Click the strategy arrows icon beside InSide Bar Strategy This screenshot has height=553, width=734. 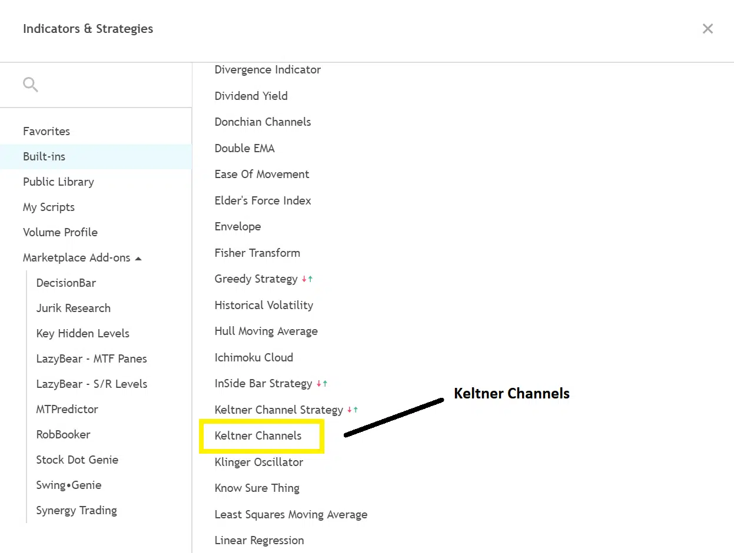pyautogui.click(x=322, y=384)
